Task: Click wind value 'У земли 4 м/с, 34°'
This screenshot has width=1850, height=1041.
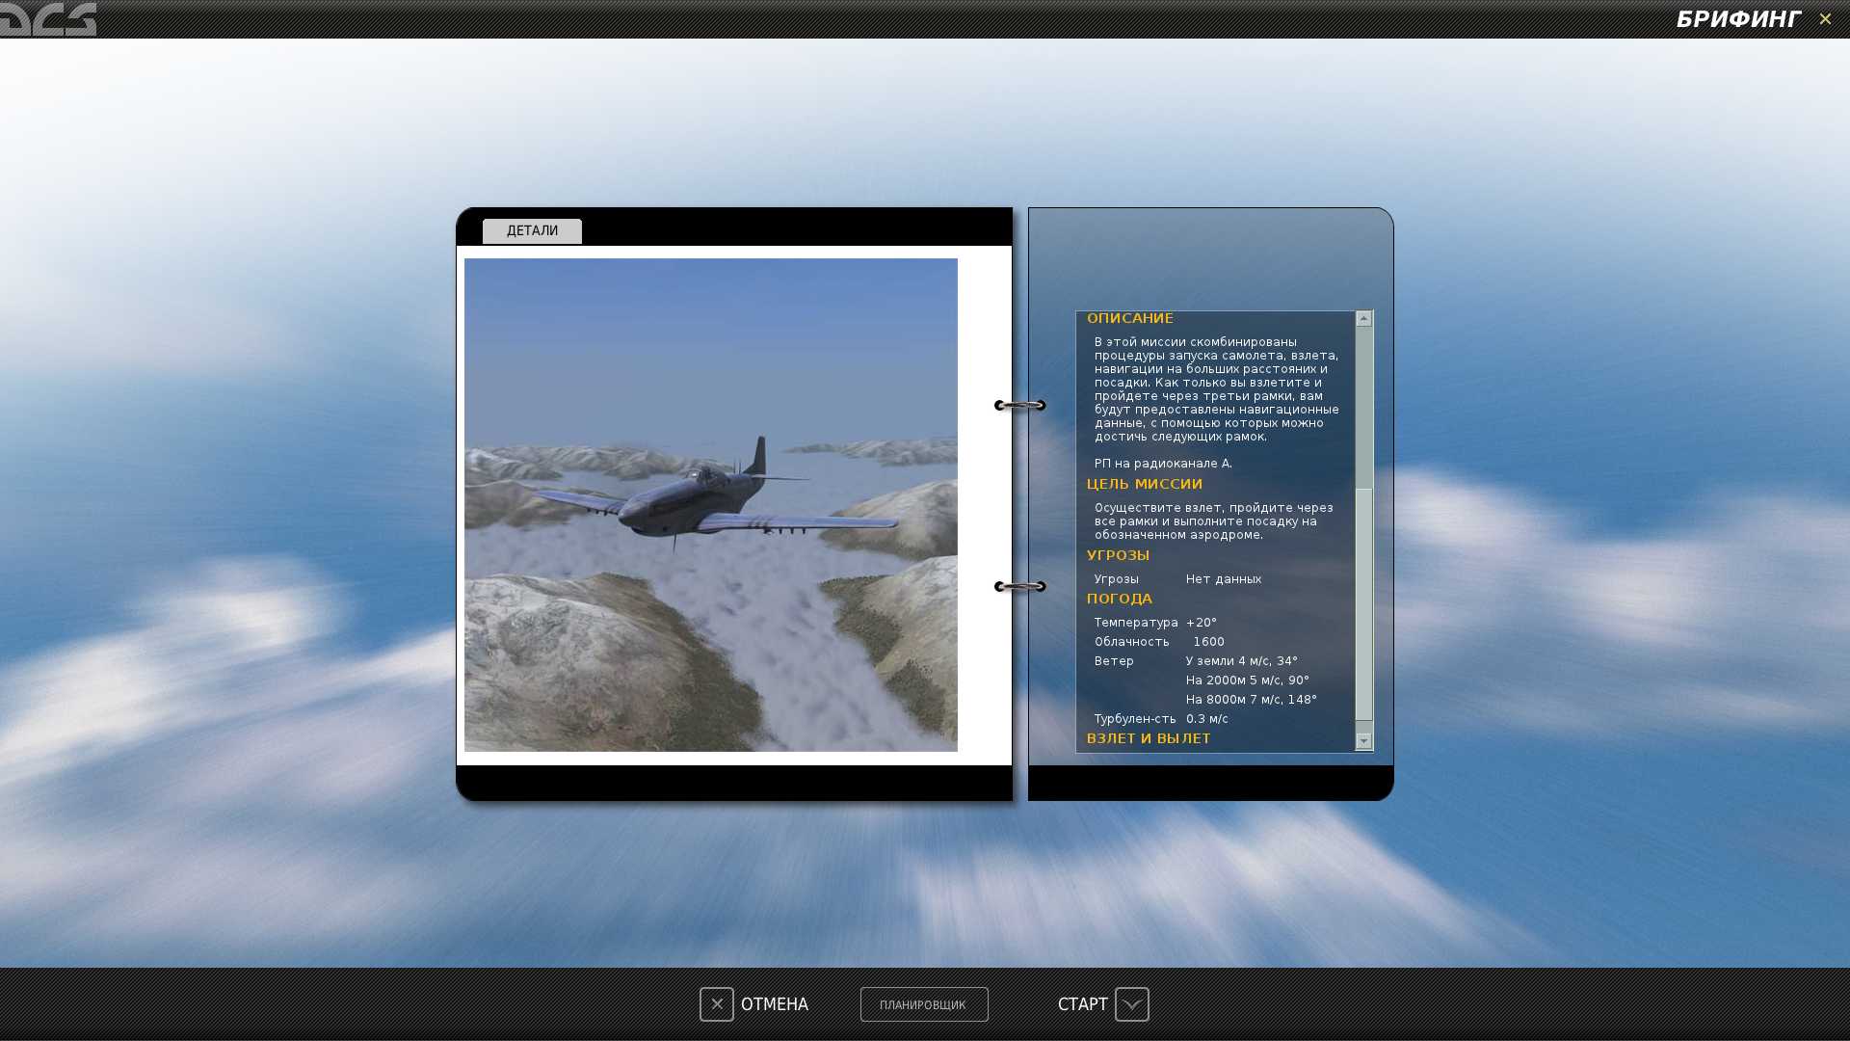Action: click(1242, 661)
